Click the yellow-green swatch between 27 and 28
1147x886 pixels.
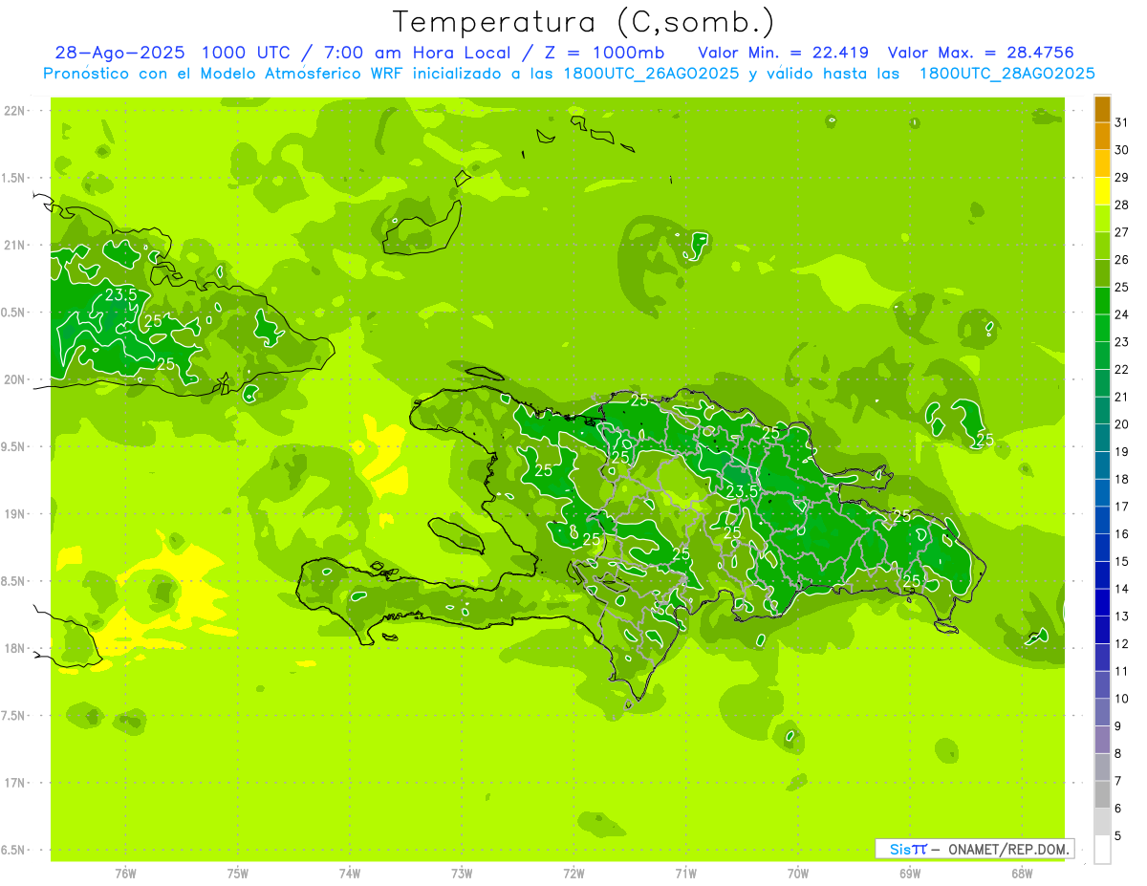(x=1102, y=220)
